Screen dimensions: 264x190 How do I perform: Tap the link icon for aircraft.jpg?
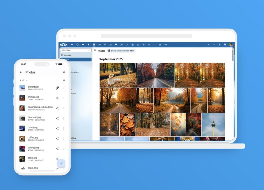(x=57, y=88)
